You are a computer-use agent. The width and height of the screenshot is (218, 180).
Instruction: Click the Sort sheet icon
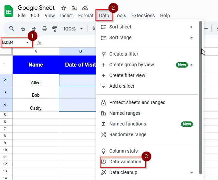[x=103, y=27]
